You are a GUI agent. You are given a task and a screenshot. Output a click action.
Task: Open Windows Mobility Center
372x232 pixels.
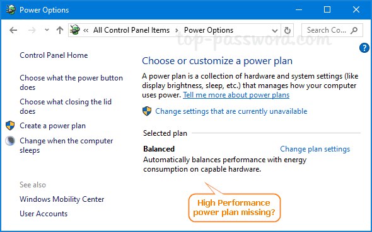pyautogui.click(x=62, y=199)
